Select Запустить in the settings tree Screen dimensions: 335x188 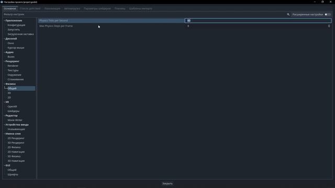coord(14,30)
